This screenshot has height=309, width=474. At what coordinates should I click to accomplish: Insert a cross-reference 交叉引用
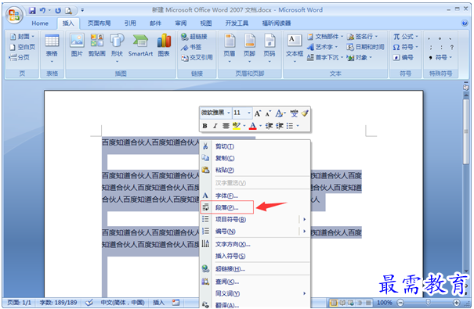point(197,57)
